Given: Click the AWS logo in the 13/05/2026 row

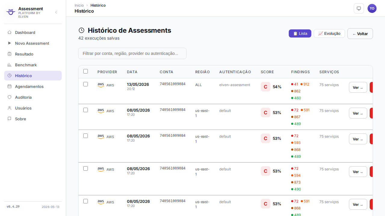Looking at the screenshot, I should point(101,85).
